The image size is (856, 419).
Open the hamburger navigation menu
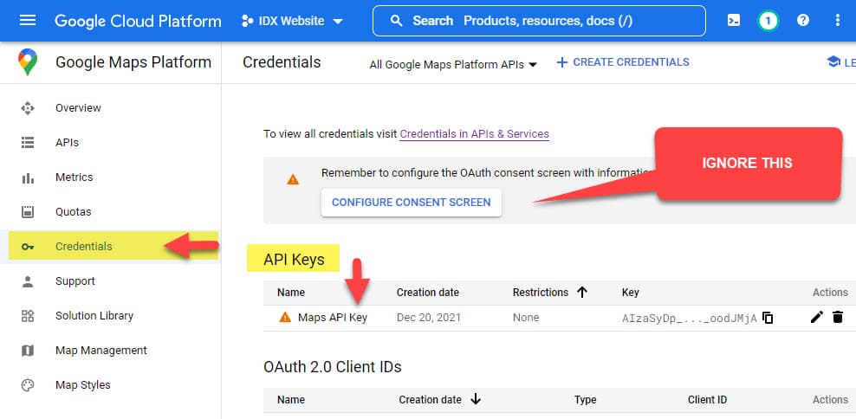tap(28, 20)
